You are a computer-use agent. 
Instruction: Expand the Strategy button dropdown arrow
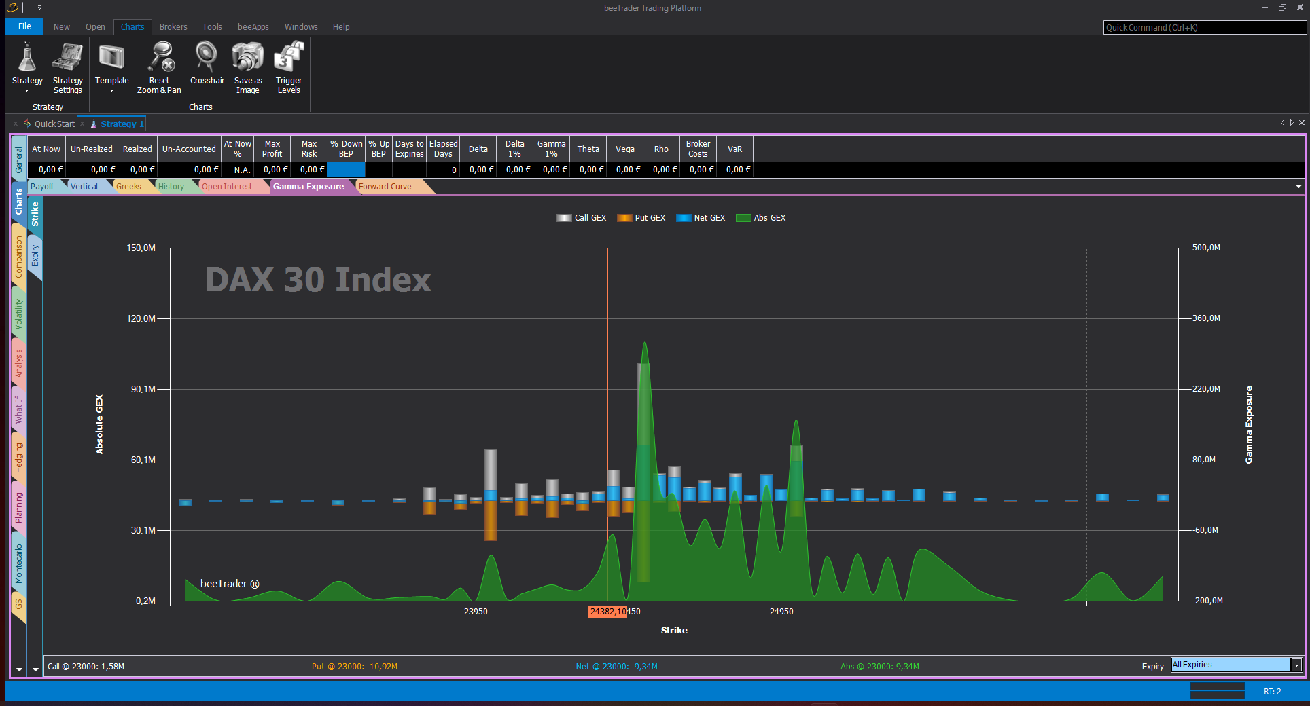(27, 91)
